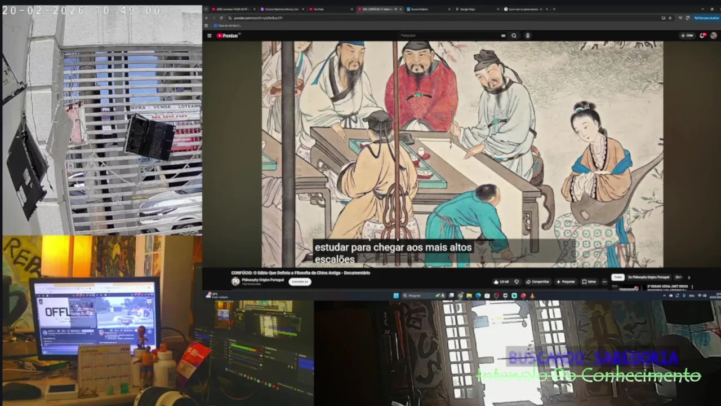This screenshot has width=721, height=406.
Task: Click the video player showing the Chinese painting
Action: pyautogui.click(x=462, y=154)
